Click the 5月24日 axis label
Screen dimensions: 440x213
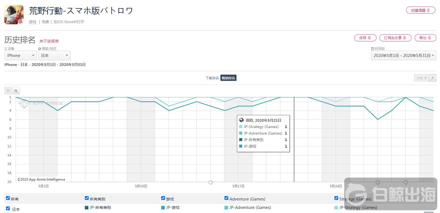pyautogui.click(x=336, y=186)
